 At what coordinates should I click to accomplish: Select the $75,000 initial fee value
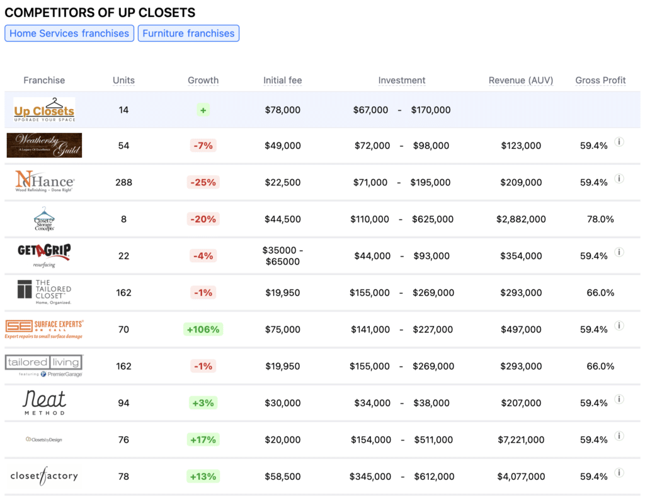(x=283, y=329)
